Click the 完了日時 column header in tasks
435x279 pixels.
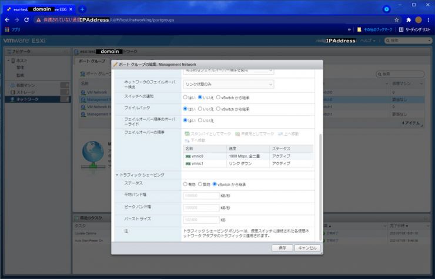399,226
